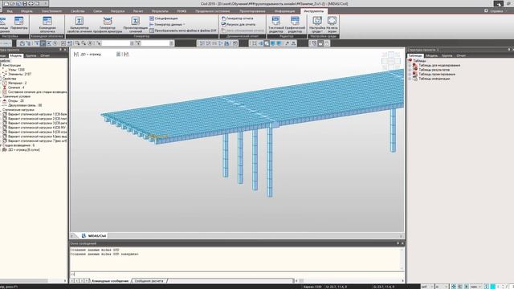The width and height of the screenshot is (514, 289).
Task: Click the Опоры support icon in the tree
Action: click(5, 101)
